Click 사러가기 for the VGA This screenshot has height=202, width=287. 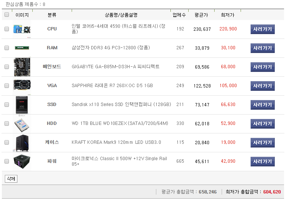coord(262,86)
